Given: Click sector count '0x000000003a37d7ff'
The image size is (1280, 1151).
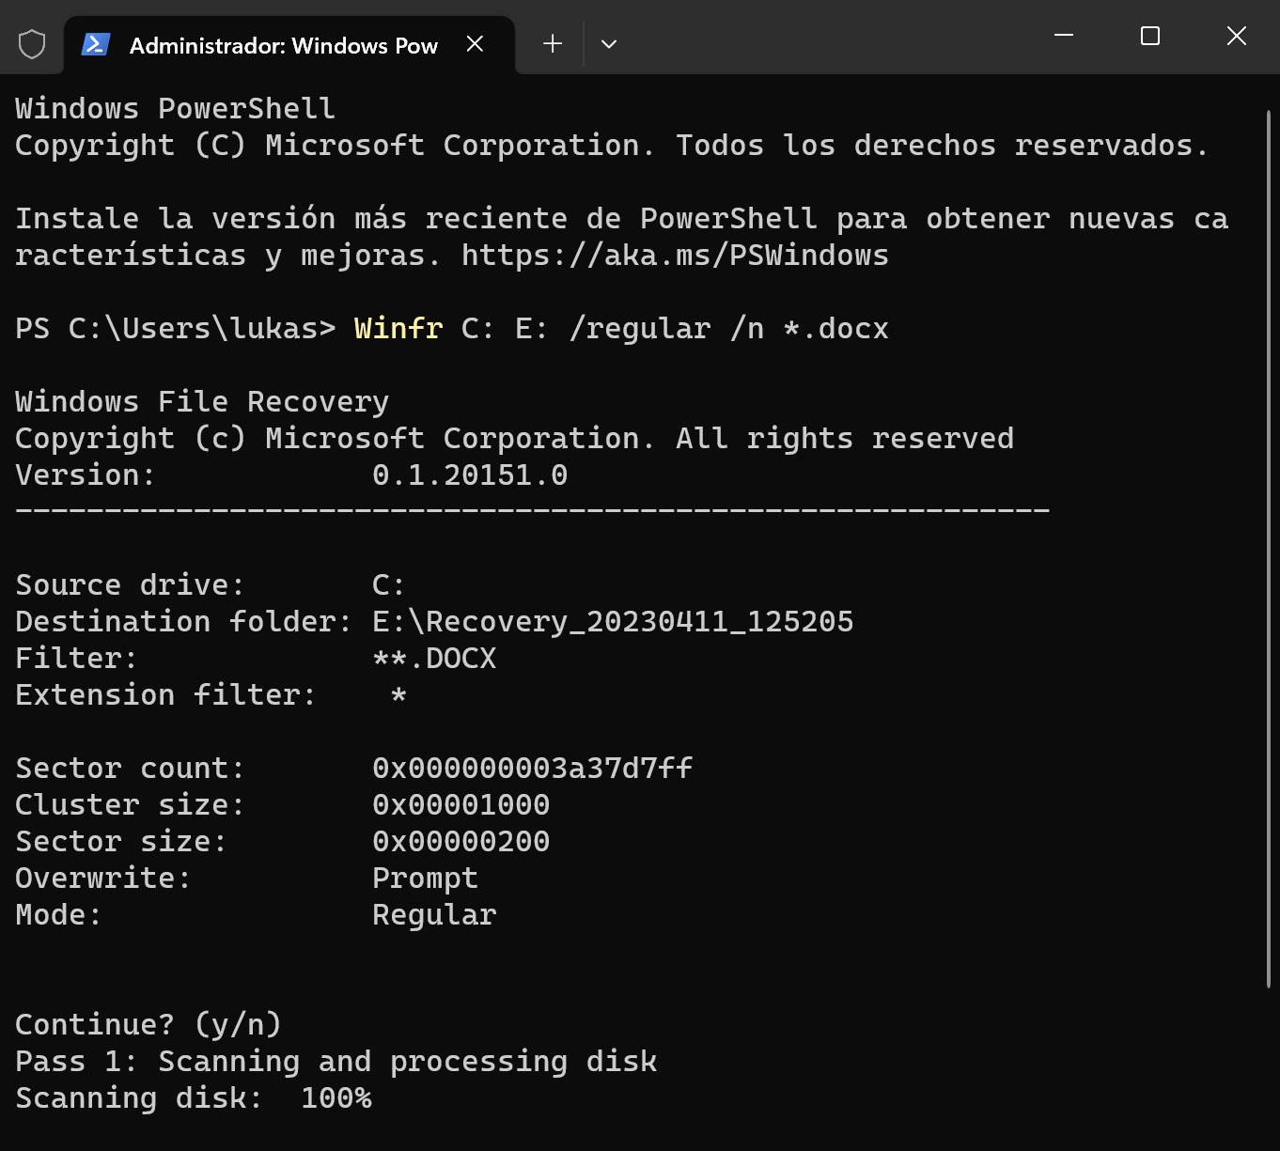Looking at the screenshot, I should pyautogui.click(x=532, y=769).
